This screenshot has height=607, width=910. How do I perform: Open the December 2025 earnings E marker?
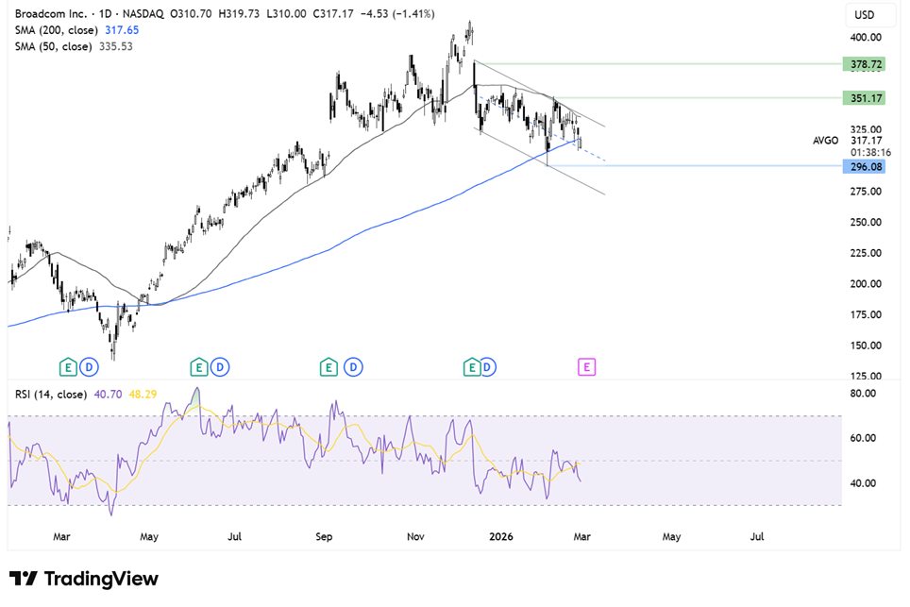coord(472,367)
